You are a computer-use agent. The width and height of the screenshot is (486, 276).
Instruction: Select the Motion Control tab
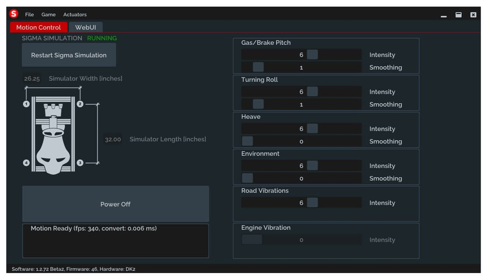click(38, 27)
